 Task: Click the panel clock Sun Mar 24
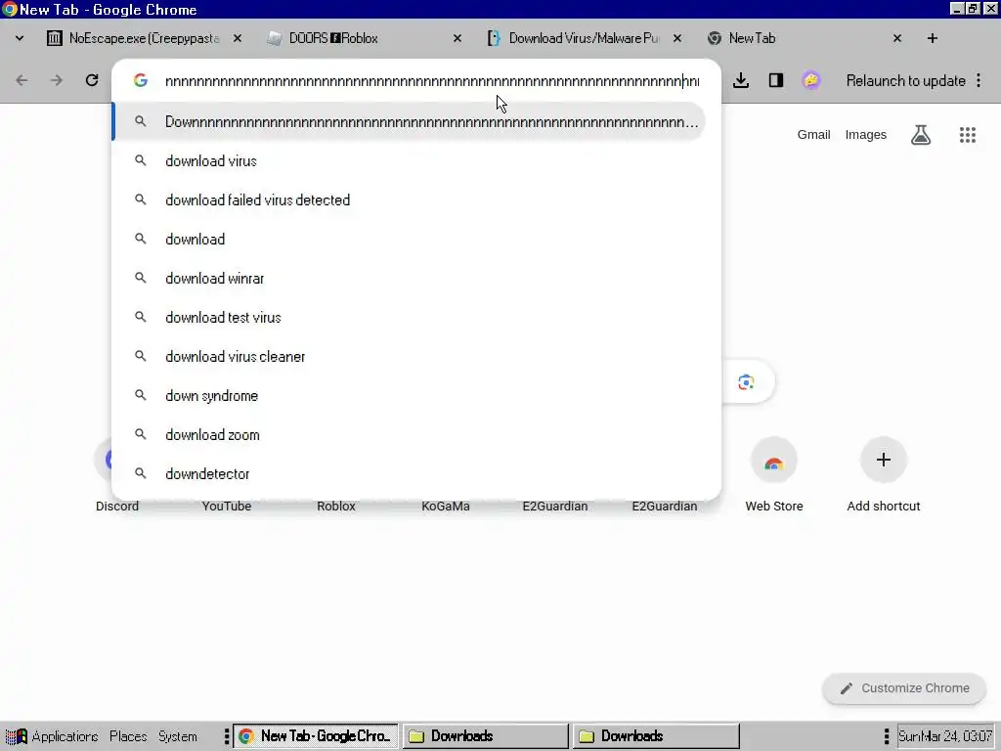(945, 736)
